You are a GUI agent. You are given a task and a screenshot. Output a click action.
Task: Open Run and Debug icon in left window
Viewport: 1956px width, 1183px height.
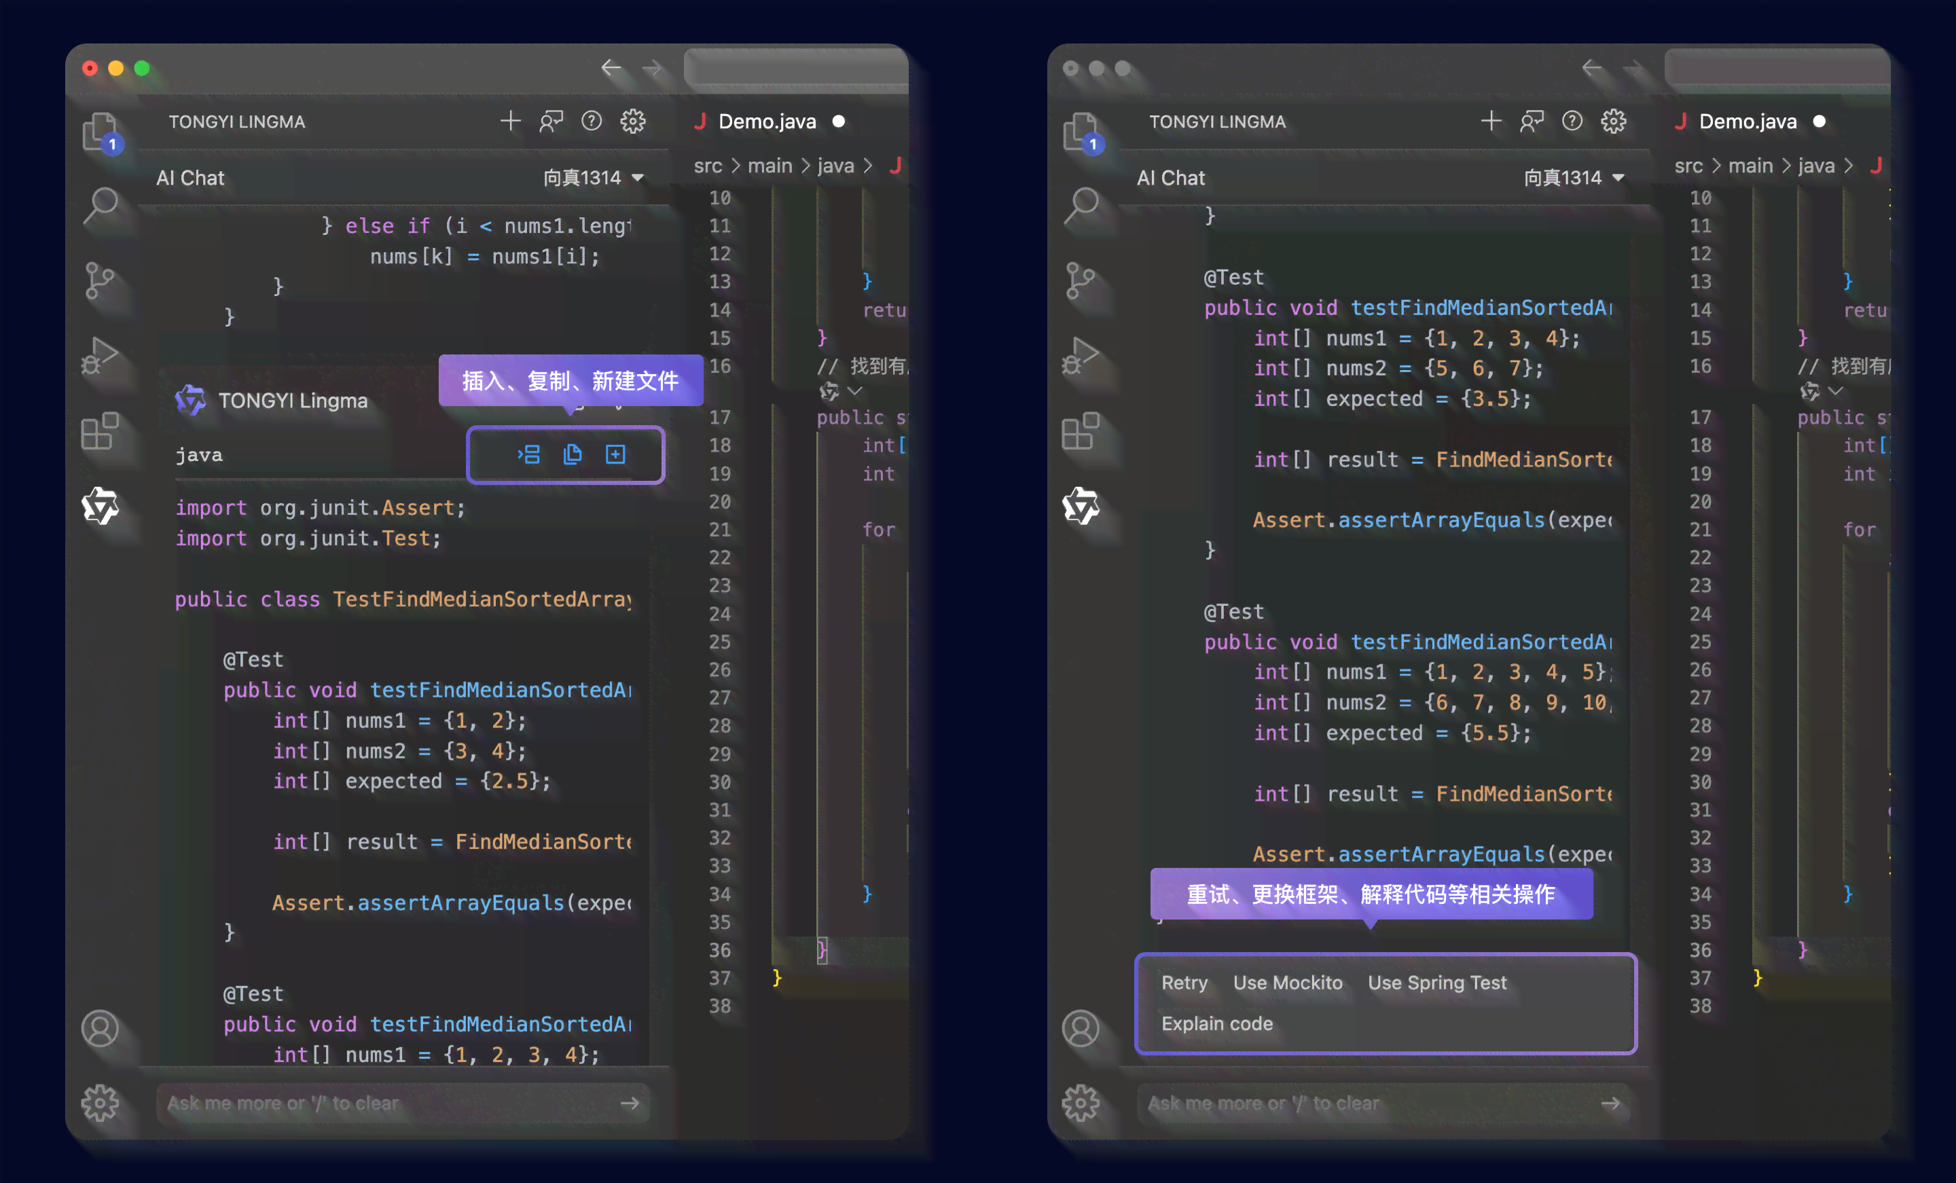pos(100,356)
